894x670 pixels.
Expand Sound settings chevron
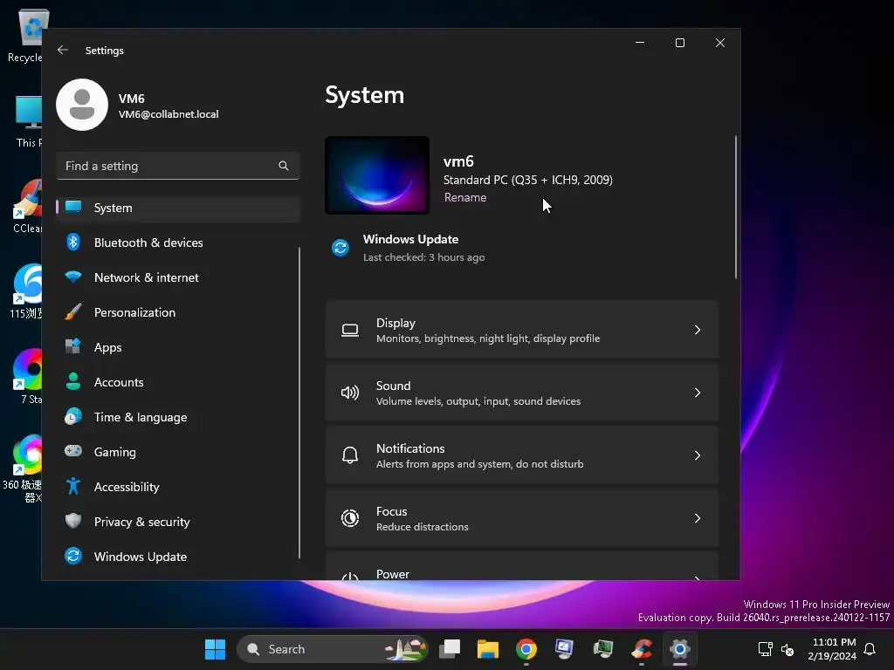point(698,393)
